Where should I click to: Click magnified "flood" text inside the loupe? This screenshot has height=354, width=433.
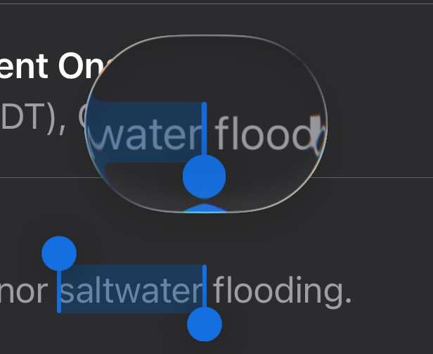click(263, 132)
